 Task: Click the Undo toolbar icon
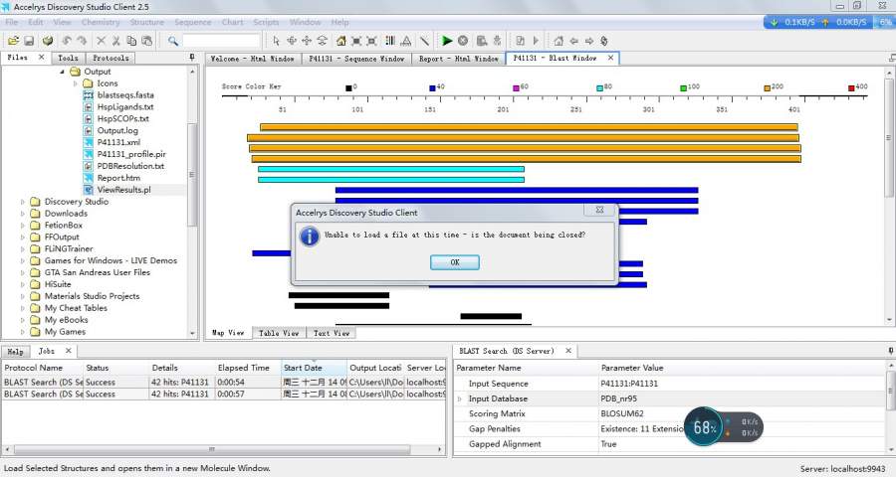point(67,41)
